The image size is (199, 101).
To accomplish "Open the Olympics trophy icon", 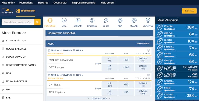I will point(148,21).
